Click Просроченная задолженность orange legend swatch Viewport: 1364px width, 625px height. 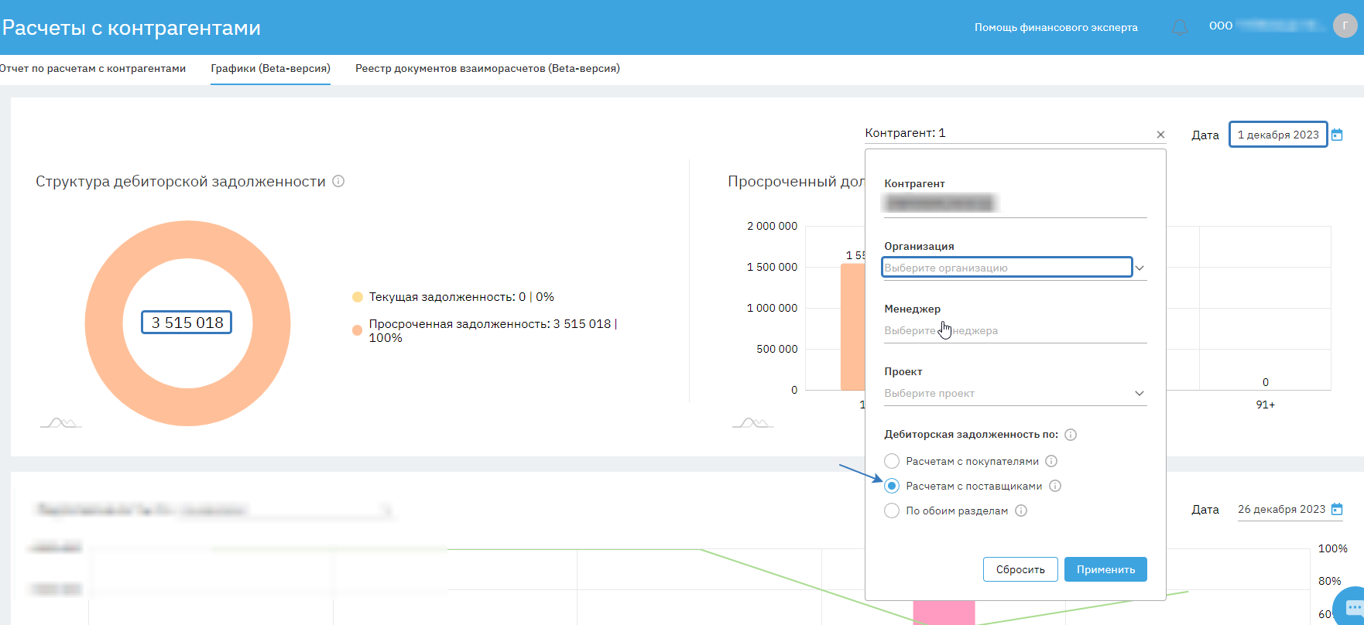point(357,330)
